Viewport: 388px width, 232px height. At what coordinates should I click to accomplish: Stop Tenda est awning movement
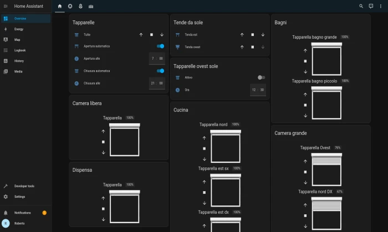[252, 34]
